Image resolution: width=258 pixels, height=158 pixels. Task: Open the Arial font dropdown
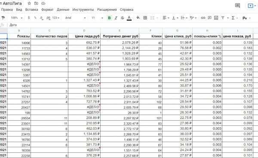coord(75,18)
